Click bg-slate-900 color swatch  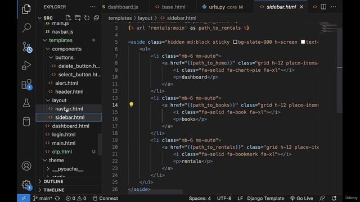[x=235, y=42]
